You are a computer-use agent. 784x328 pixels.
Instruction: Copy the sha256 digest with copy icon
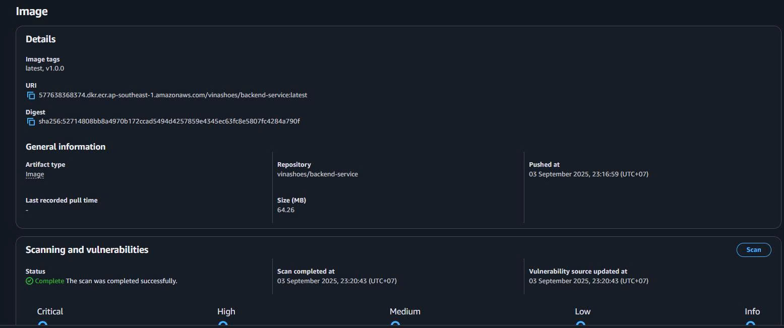pos(31,121)
